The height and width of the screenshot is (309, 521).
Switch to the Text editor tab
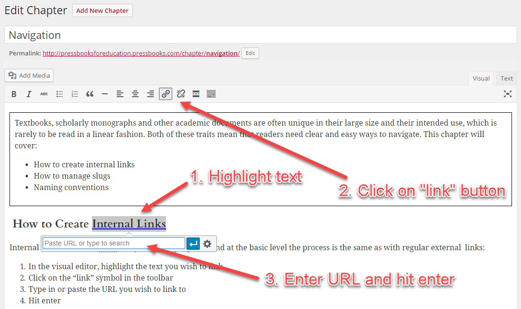pyautogui.click(x=507, y=79)
